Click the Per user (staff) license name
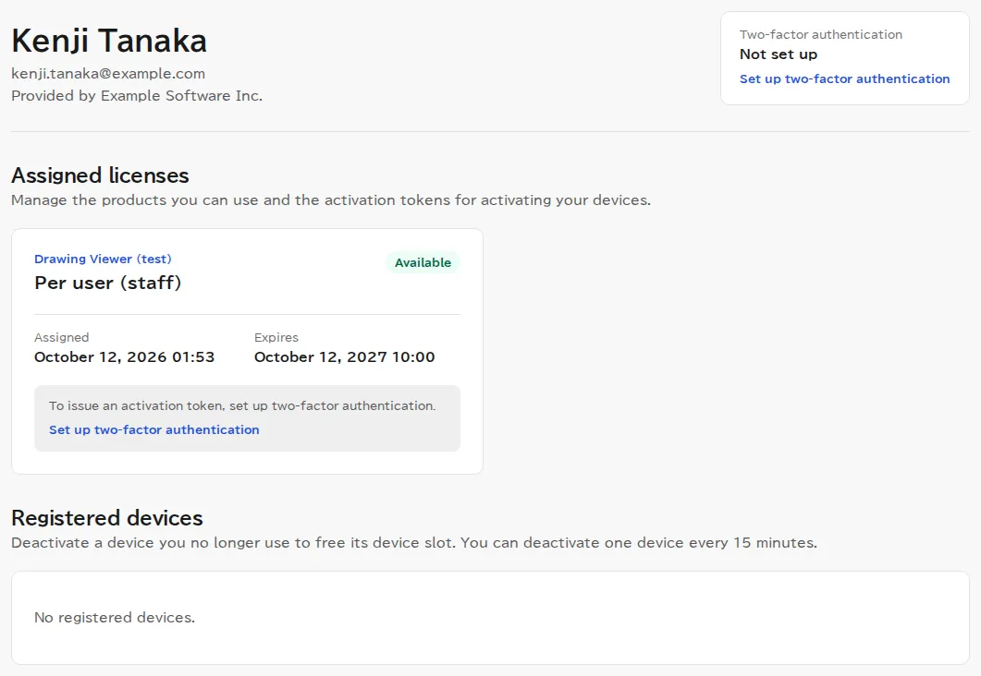 coord(107,283)
